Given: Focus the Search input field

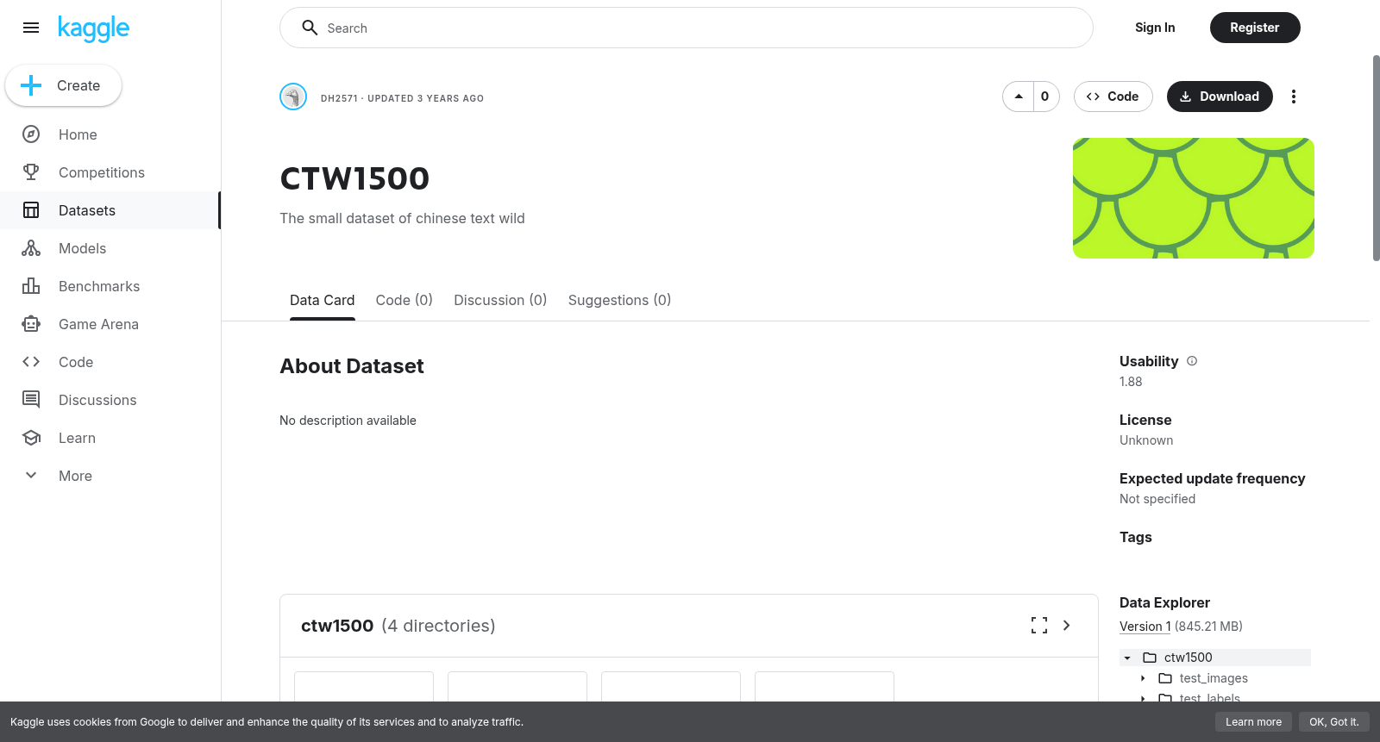Looking at the screenshot, I should (x=686, y=28).
